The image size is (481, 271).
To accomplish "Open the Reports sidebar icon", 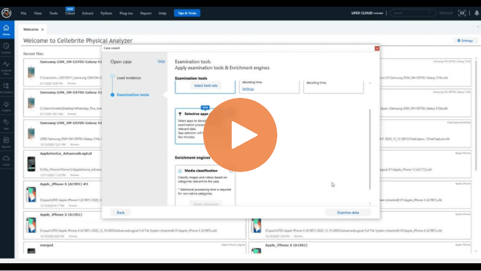I will pyautogui.click(x=6, y=142).
